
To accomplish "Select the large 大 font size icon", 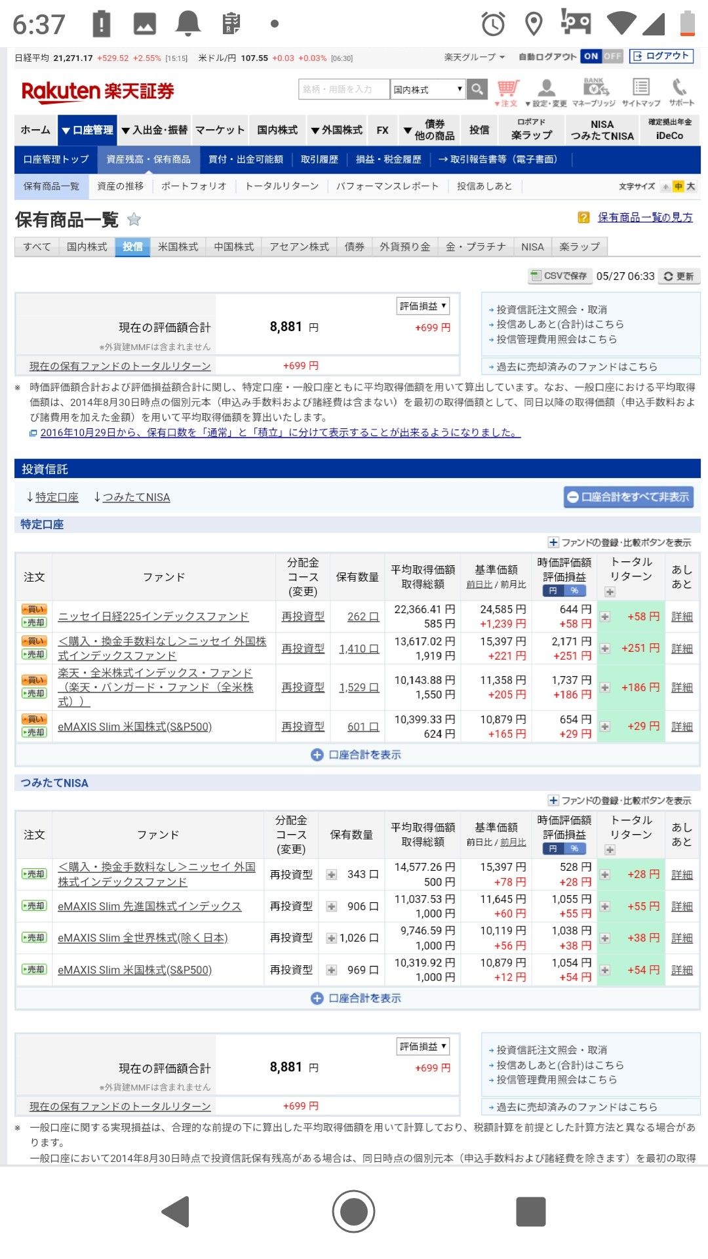I will [x=690, y=186].
